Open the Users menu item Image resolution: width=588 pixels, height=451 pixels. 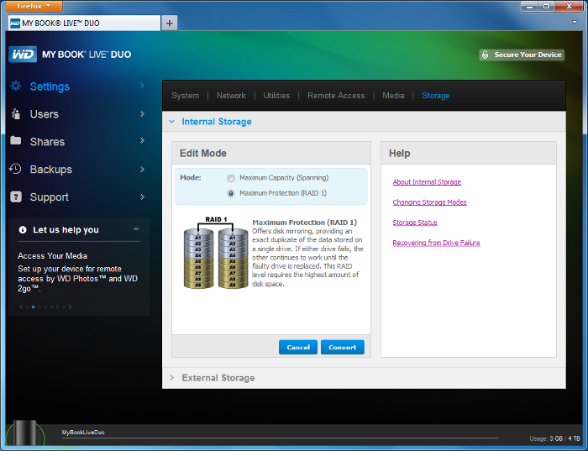coord(45,114)
